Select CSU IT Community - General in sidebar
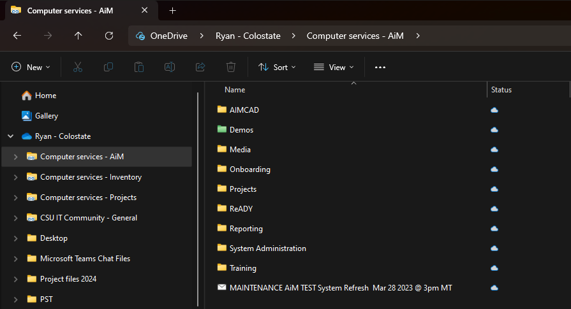This screenshot has width=571, height=309. [x=89, y=218]
